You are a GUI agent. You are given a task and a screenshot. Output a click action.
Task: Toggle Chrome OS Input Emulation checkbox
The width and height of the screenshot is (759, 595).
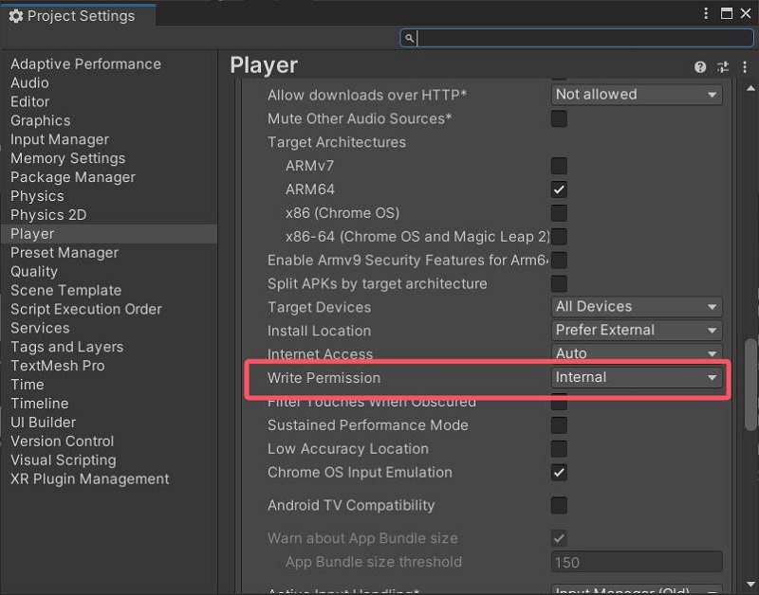[x=560, y=472]
